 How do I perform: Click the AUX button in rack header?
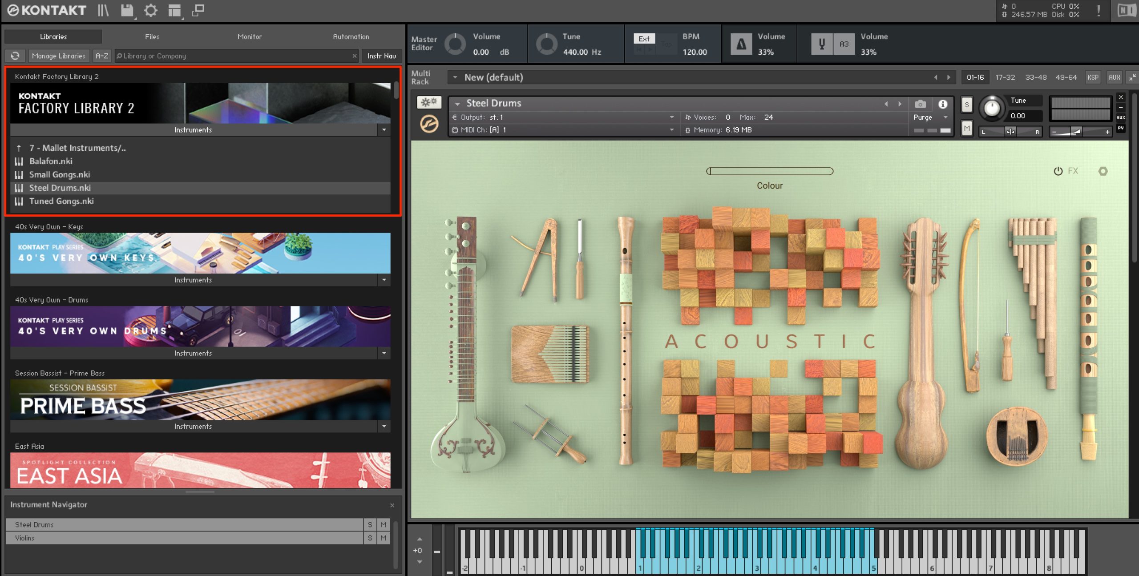point(1114,77)
